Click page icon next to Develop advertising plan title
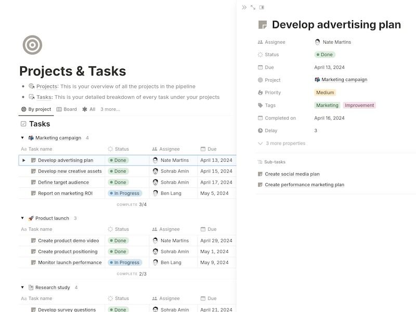Viewport: 416px width, 312px height. (263, 25)
